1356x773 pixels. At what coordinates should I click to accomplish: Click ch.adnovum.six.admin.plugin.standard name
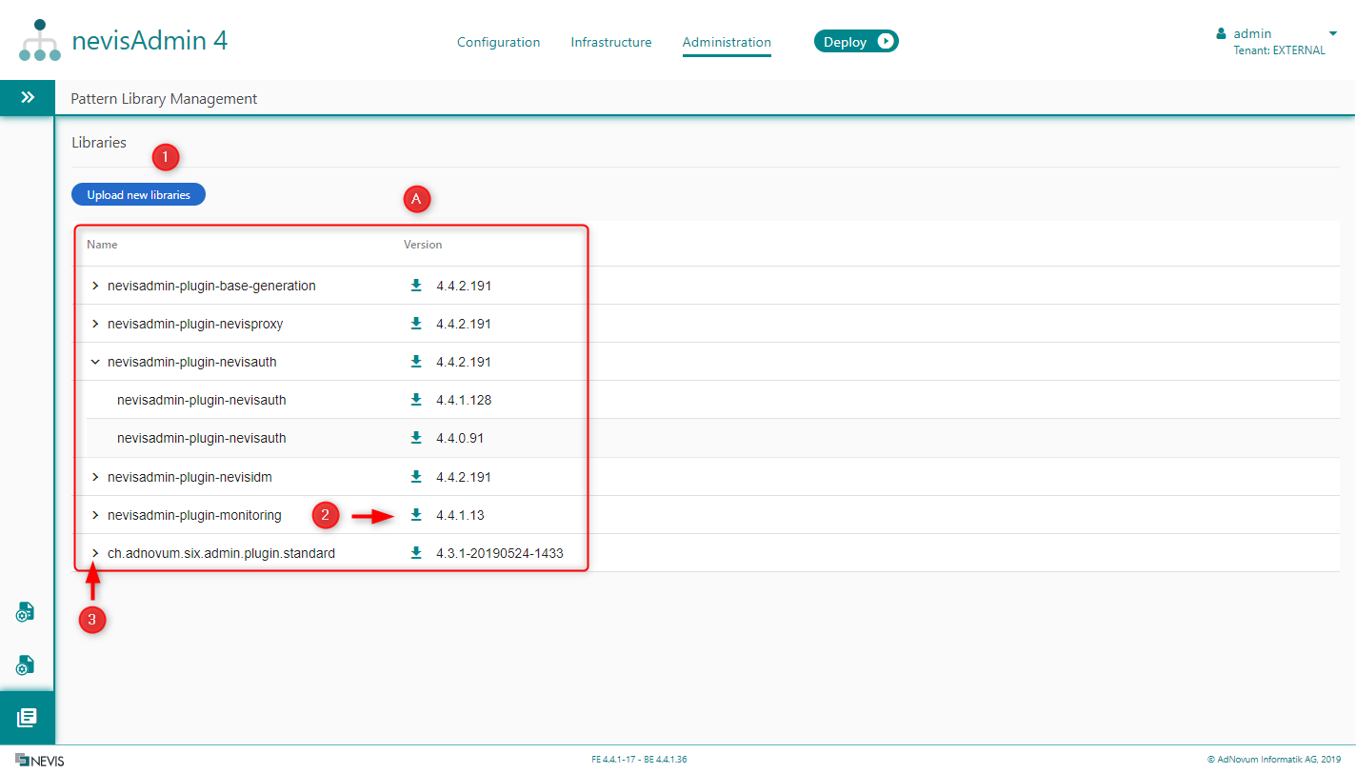(x=221, y=553)
